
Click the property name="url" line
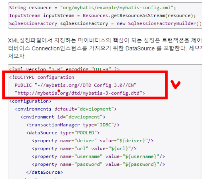point(84,149)
